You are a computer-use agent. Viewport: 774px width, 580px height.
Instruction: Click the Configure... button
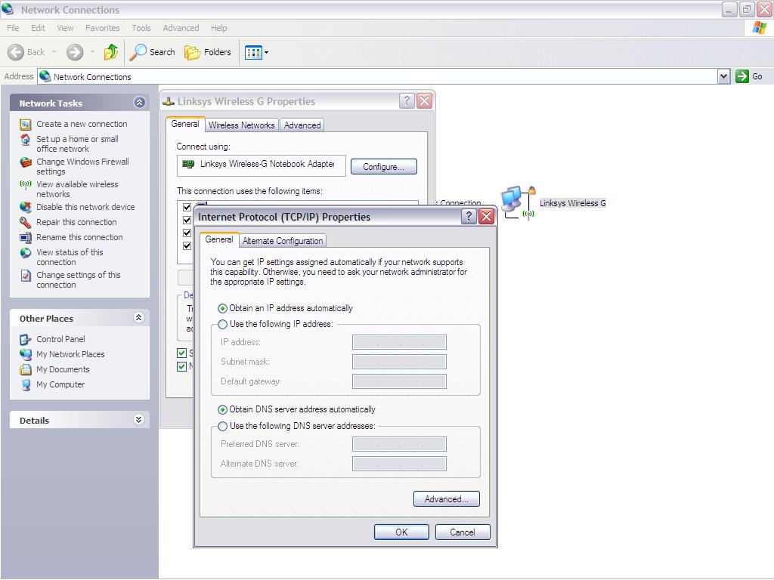click(x=383, y=167)
